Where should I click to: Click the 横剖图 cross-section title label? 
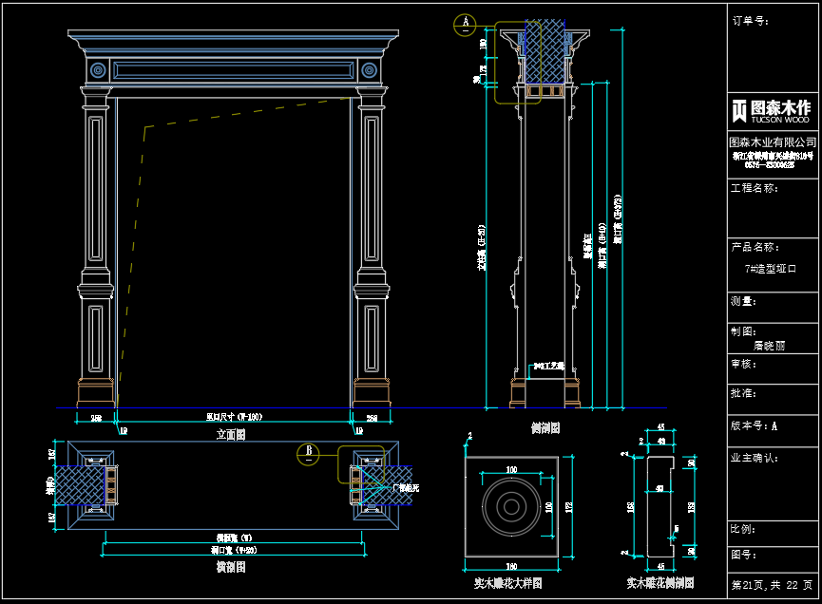point(229,567)
